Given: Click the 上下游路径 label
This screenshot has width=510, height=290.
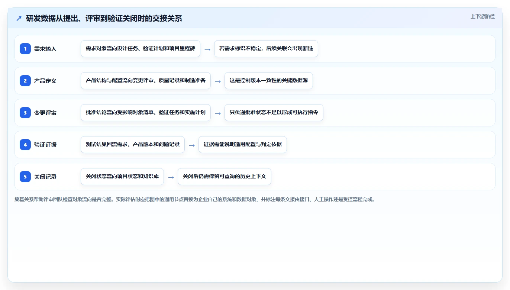Looking at the screenshot, I should tap(482, 16).
